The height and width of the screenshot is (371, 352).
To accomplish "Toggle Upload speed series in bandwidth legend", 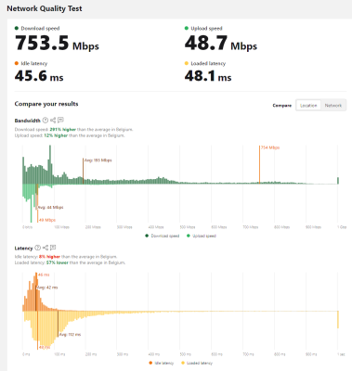I will point(202,236).
